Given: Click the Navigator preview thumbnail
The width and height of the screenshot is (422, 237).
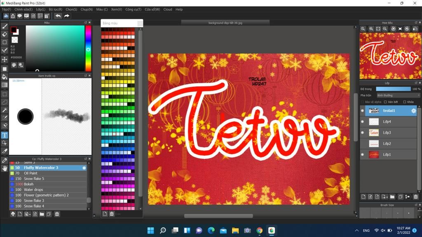Looking at the screenshot, I should [390, 56].
